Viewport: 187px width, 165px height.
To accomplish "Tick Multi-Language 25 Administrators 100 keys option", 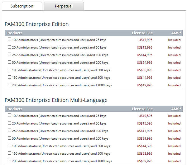I will tap(9, 131).
